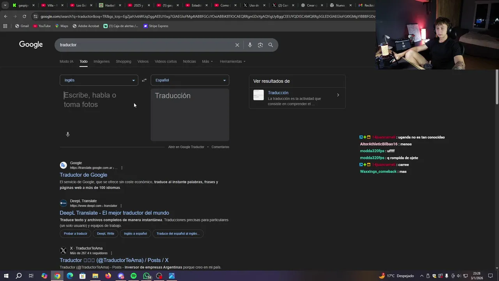View site information icon in address bar
Viewport: 499px width, 281px height.
(x=35, y=16)
